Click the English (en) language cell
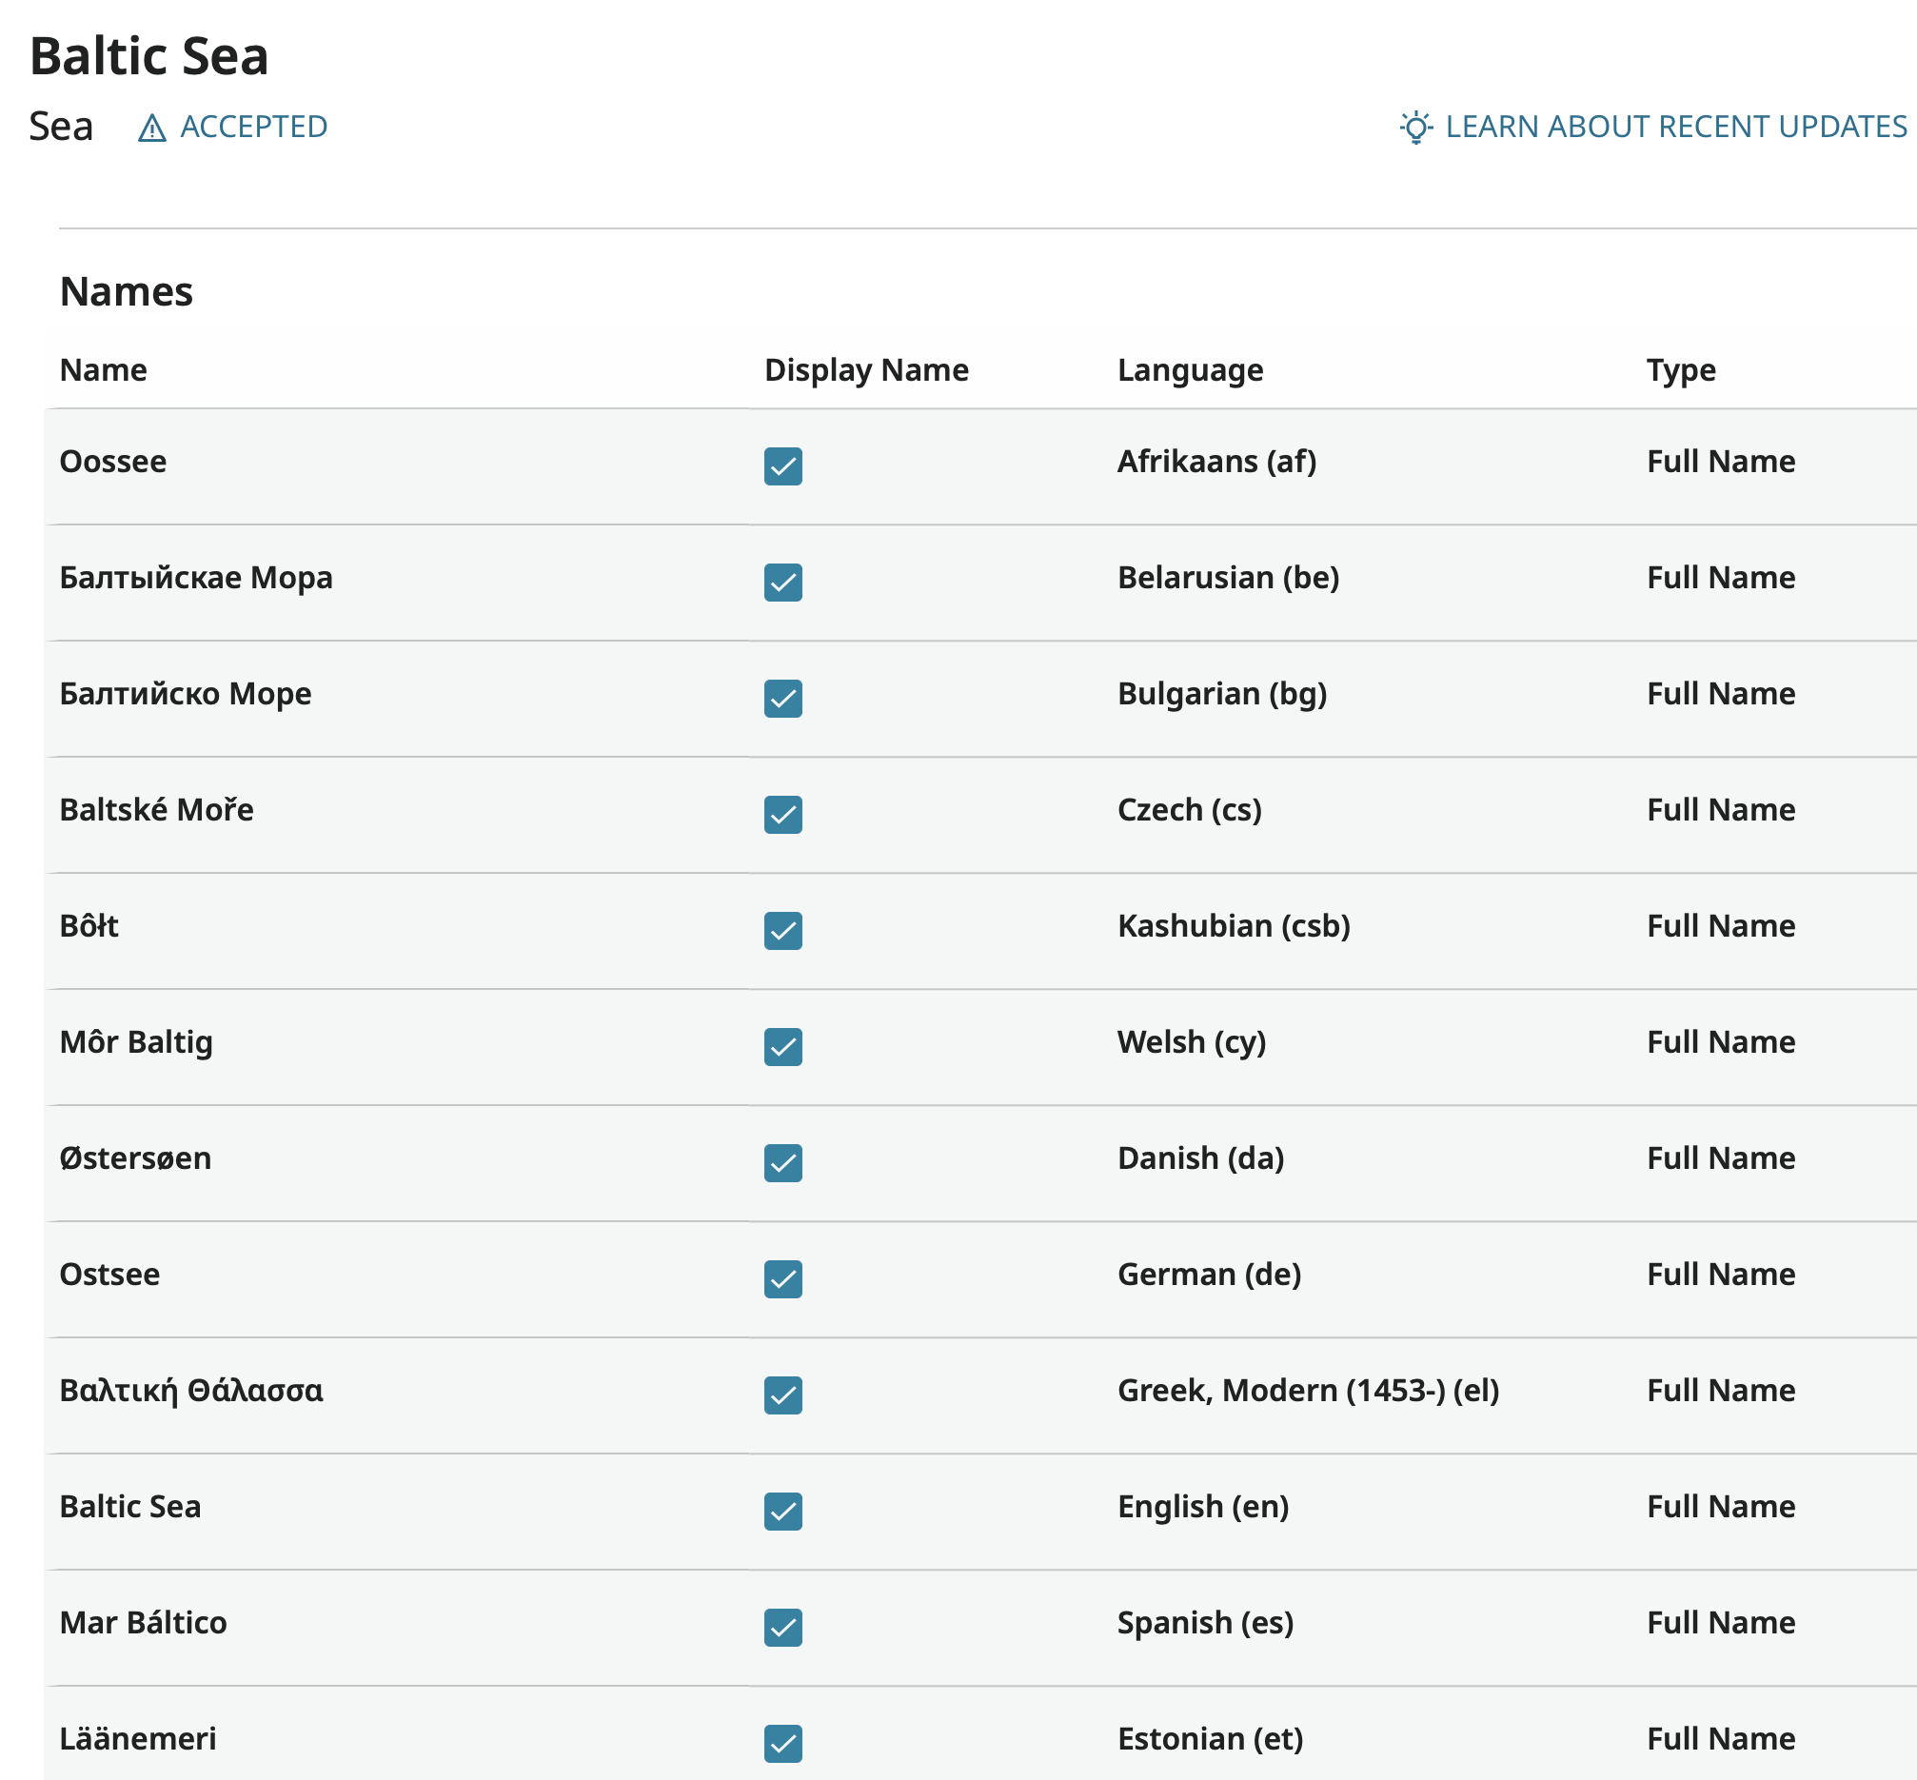Viewport: 1917px width, 1780px height. [x=1203, y=1507]
